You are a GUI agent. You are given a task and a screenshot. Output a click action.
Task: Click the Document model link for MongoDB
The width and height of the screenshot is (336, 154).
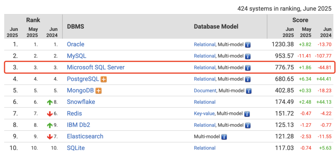205,90
